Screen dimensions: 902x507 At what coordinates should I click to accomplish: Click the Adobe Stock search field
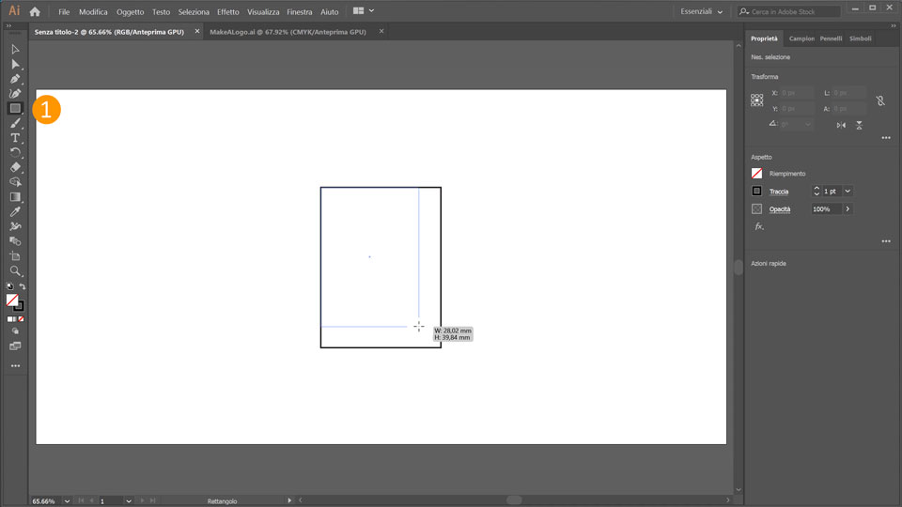tap(789, 11)
